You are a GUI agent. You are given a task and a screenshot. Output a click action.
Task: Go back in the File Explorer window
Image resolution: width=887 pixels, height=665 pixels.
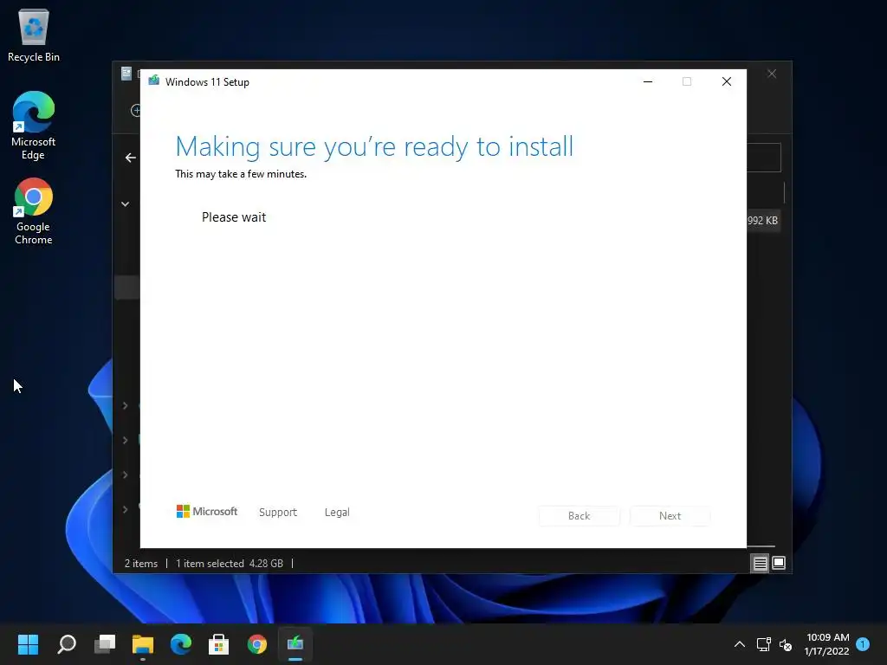click(x=130, y=158)
